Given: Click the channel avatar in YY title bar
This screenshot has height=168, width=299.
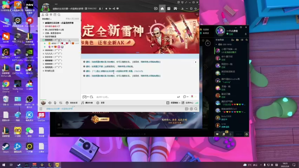Looking at the screenshot, I should pyautogui.click(x=45, y=8).
